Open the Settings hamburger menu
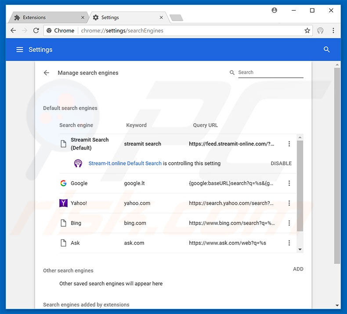 click(x=20, y=50)
